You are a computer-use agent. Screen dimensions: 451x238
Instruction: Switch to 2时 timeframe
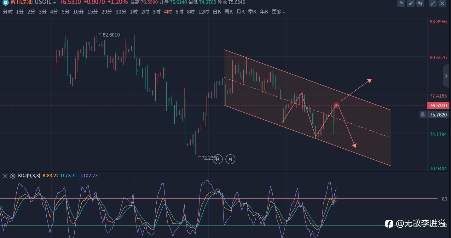[x=145, y=12]
